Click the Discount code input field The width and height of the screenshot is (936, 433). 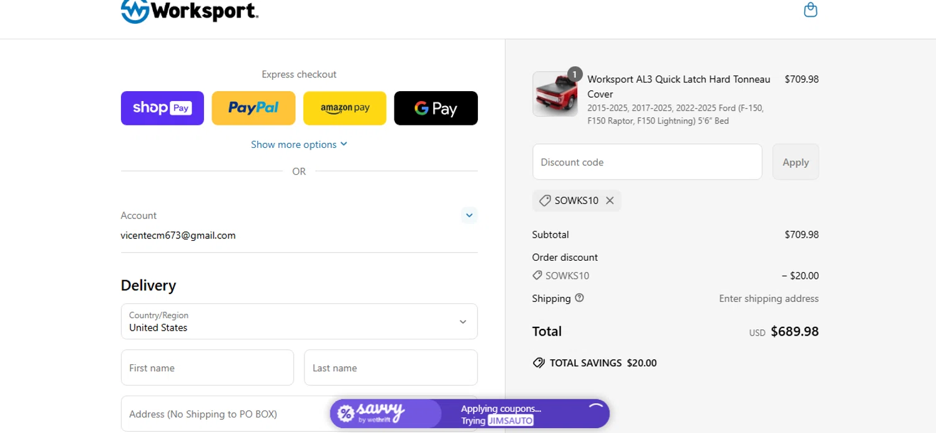coord(647,162)
